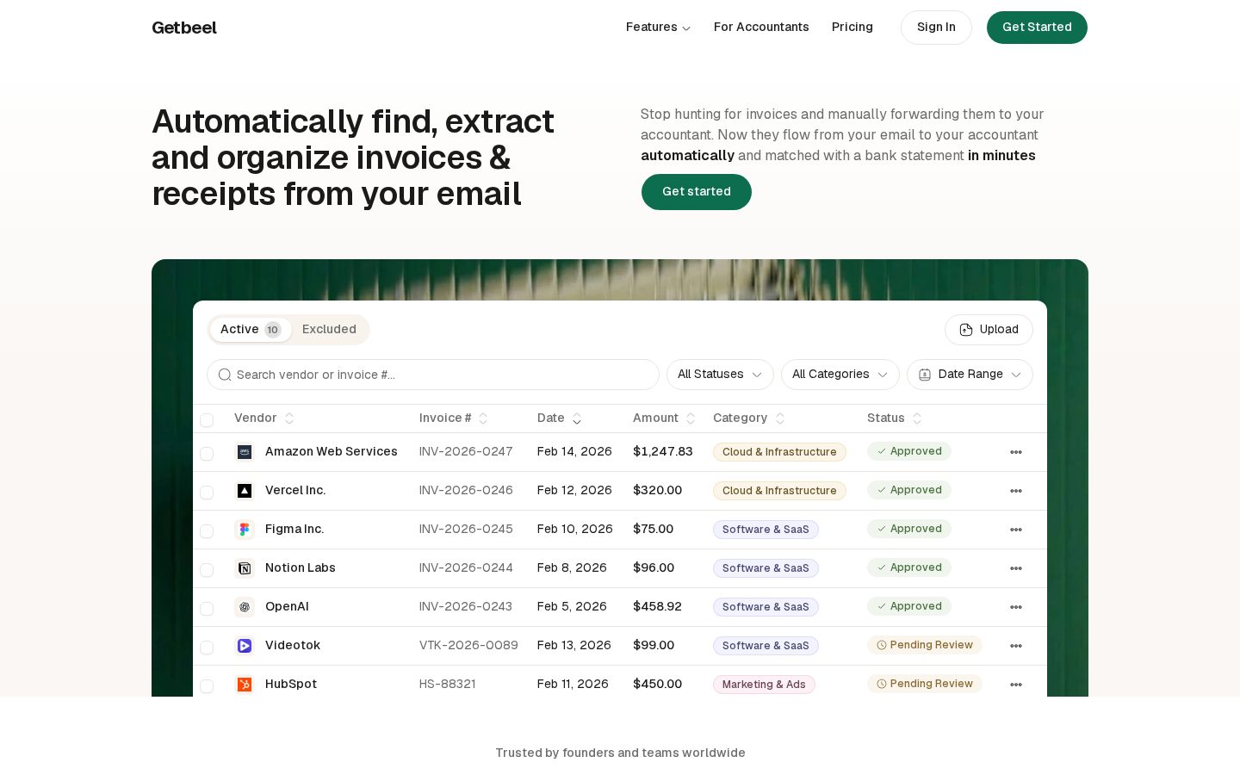Image resolution: width=1240 pixels, height=775 pixels.
Task: Click Approved status on OpenAI row
Action: pyautogui.click(x=909, y=606)
